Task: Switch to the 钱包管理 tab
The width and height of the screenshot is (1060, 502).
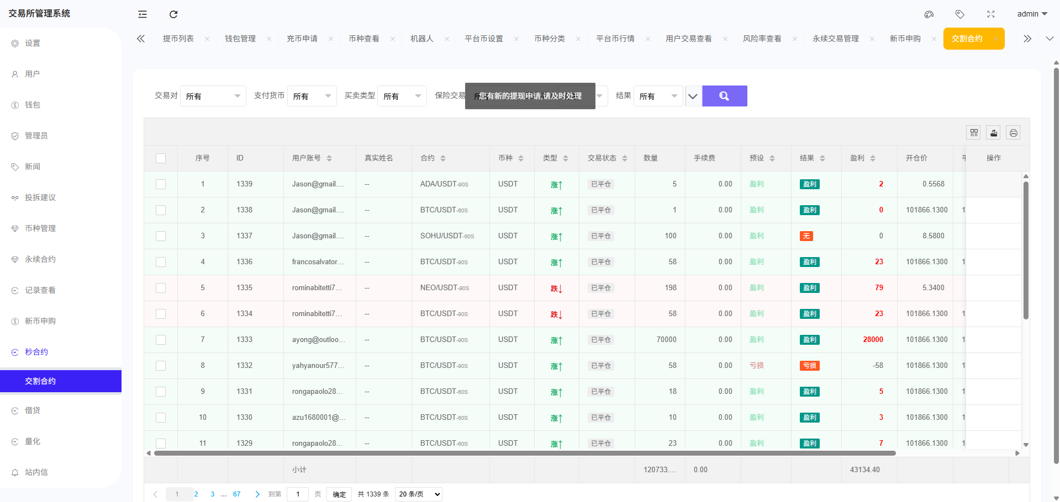Action: [x=240, y=39]
